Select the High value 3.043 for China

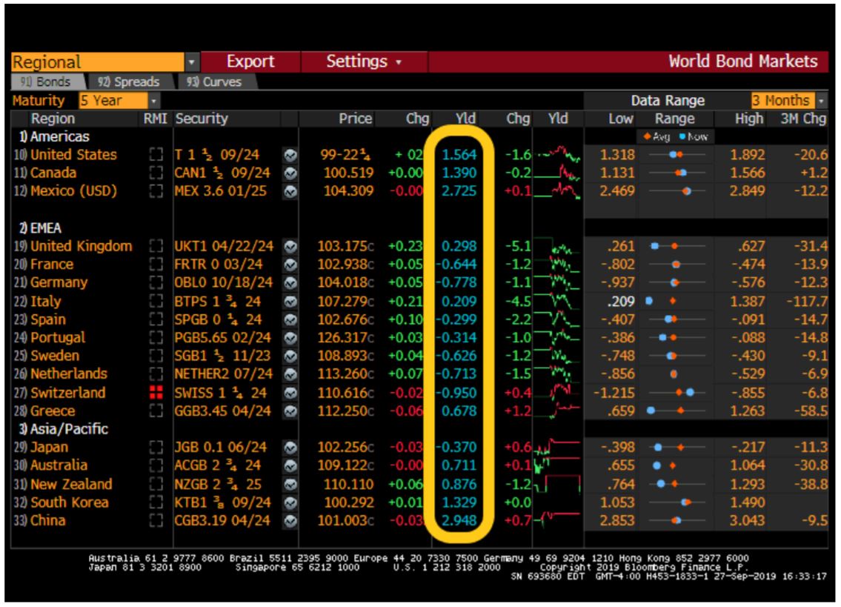point(747,520)
